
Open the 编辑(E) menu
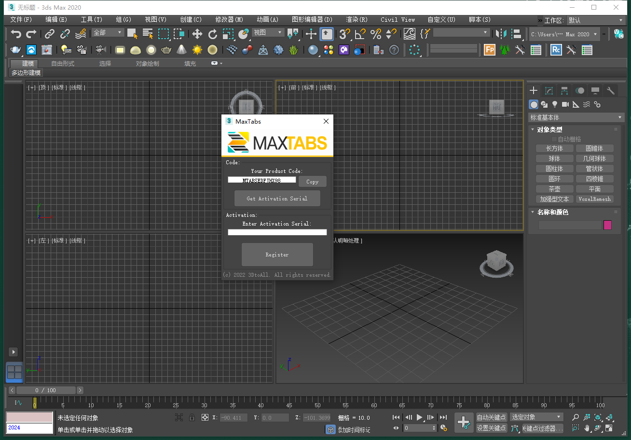coord(56,20)
